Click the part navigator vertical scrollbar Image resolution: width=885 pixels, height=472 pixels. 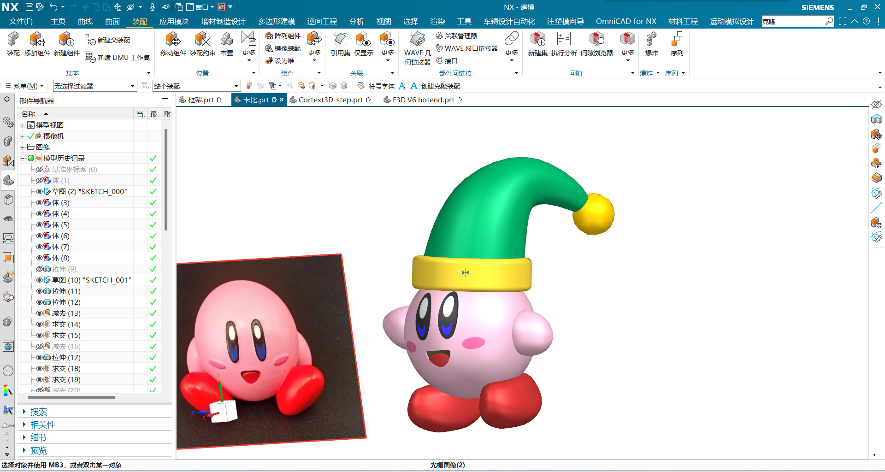166,180
